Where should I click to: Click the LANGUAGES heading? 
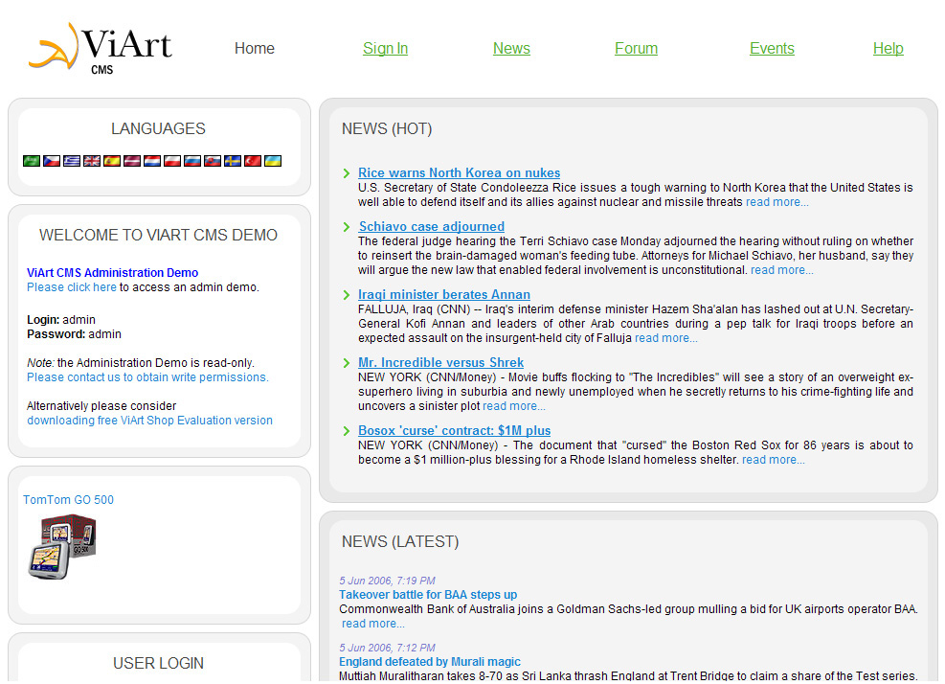pyautogui.click(x=159, y=129)
